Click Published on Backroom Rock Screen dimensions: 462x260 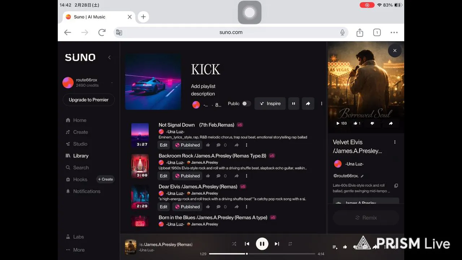[187, 176]
